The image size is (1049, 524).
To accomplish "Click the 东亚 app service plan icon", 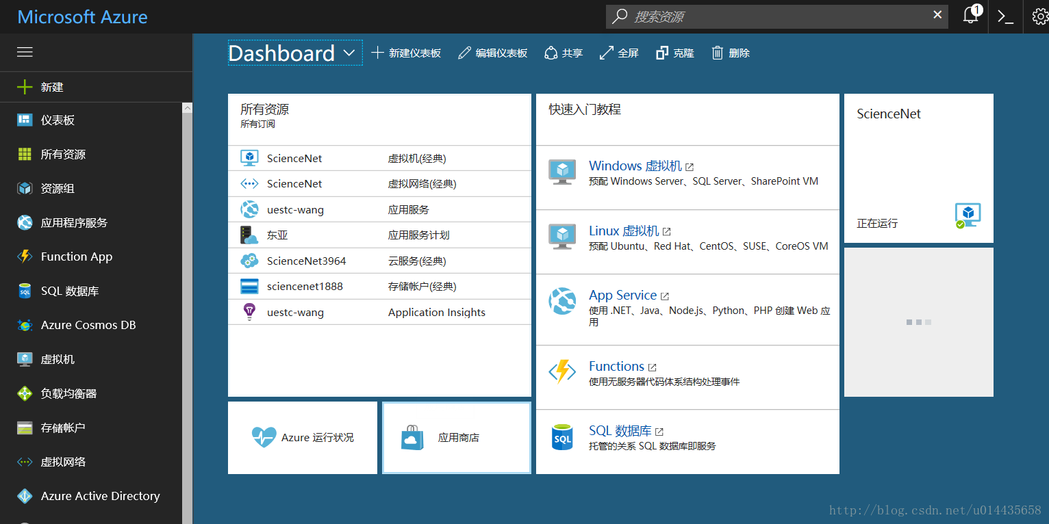I will point(248,235).
